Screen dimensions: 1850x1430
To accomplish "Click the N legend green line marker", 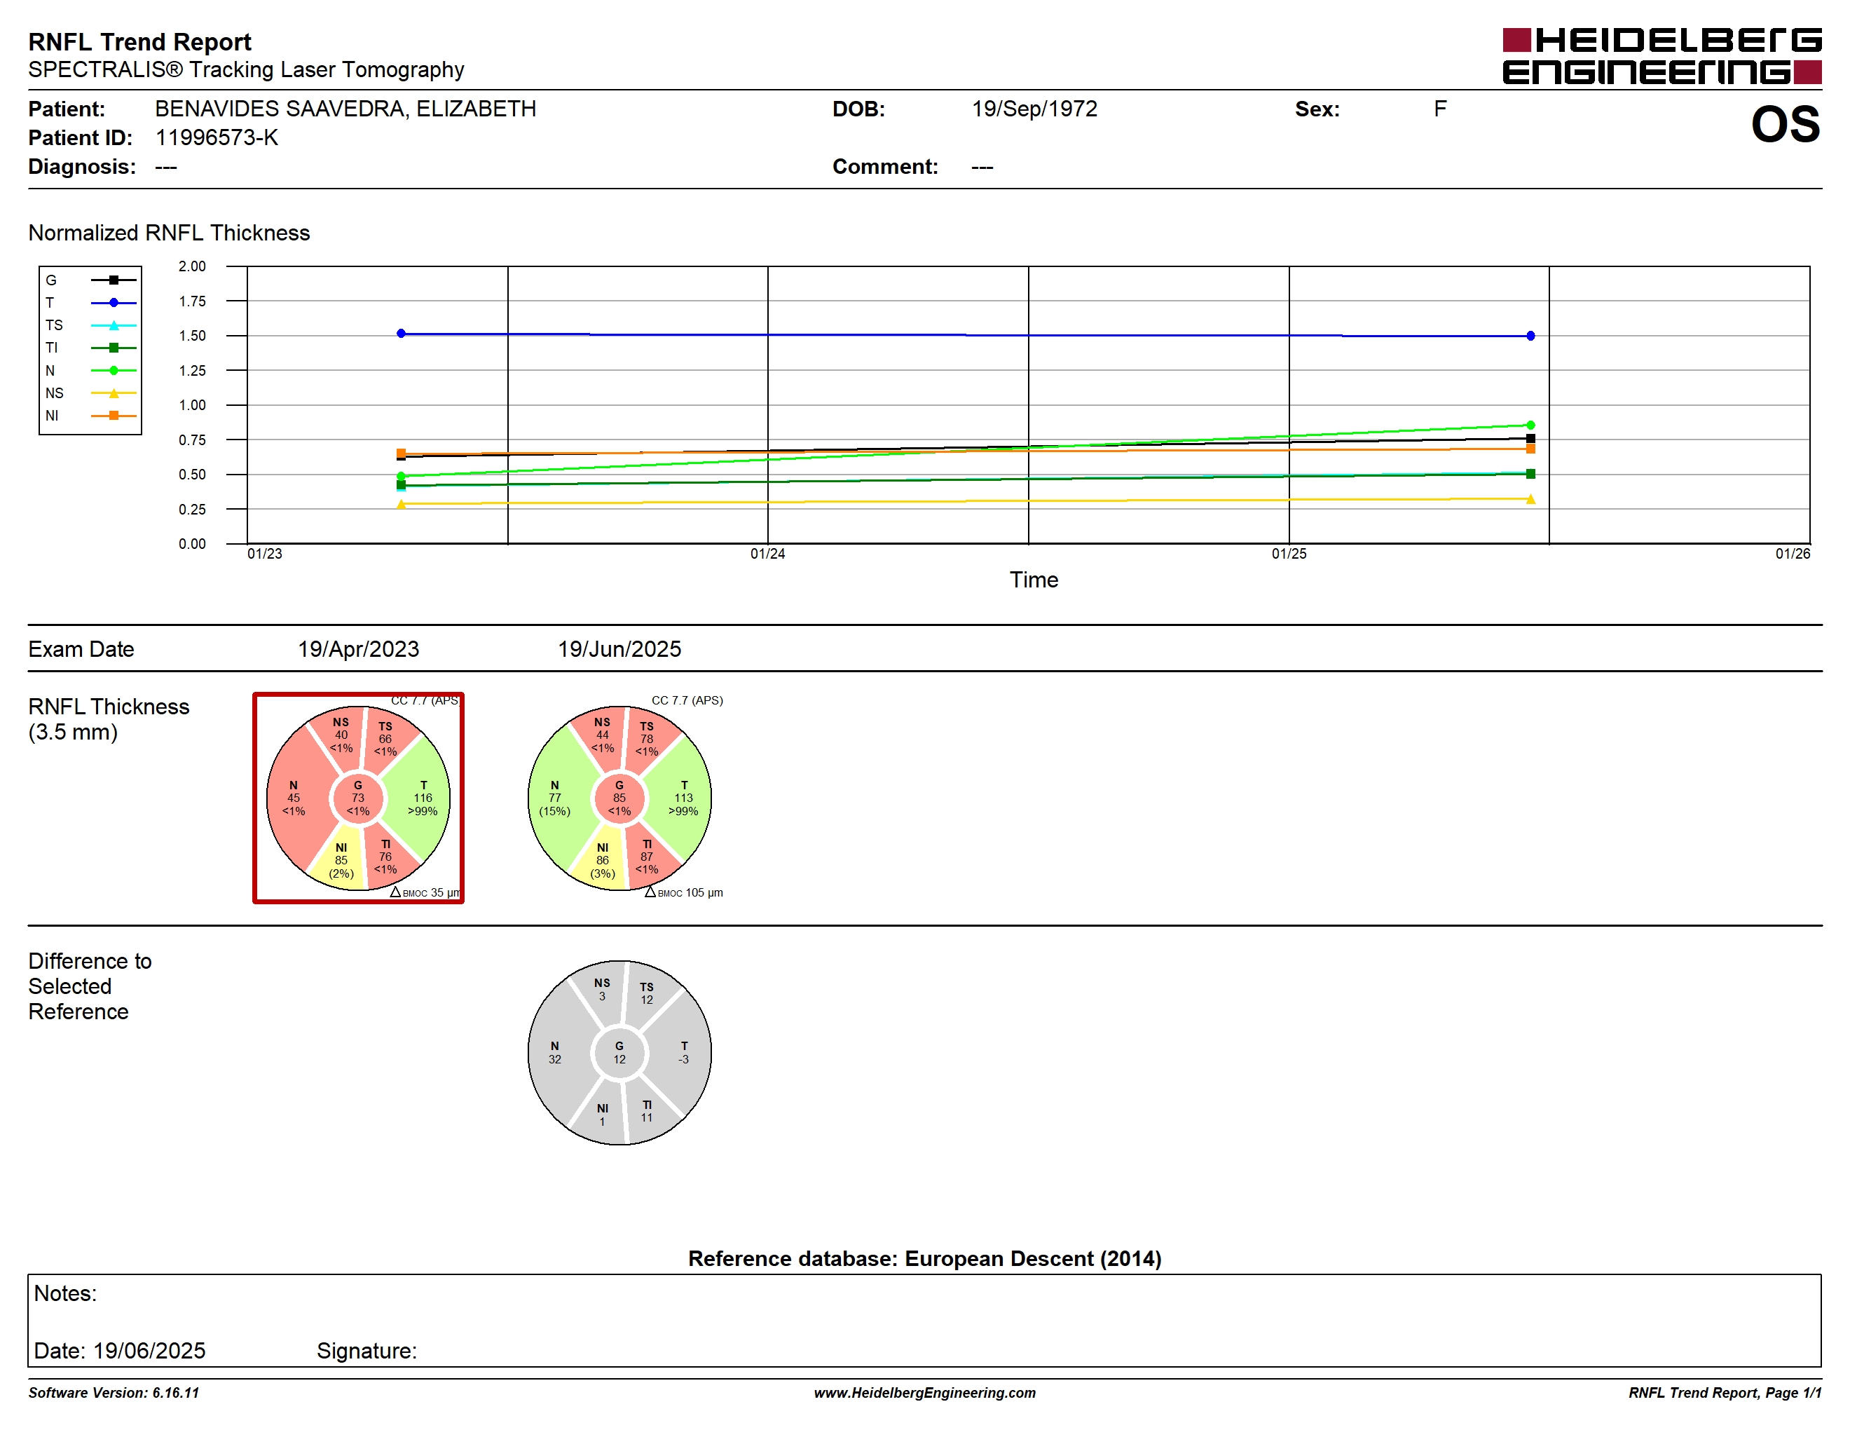I will (114, 370).
